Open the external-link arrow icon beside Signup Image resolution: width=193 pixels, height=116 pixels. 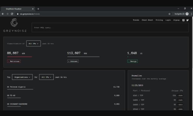(x=183, y=20)
